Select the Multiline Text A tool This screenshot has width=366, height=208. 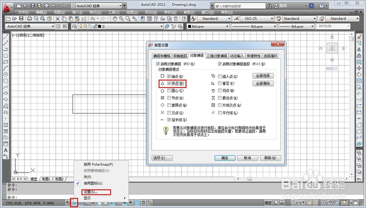(x=6, y=150)
